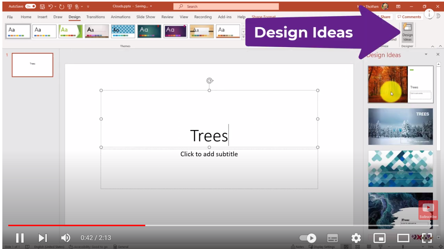The height and width of the screenshot is (249, 444).
Task: Open the more options dots icon
Action: 429,14
